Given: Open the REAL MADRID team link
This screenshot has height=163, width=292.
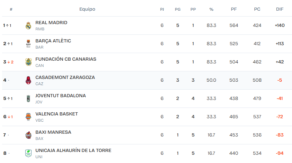Looking at the screenshot, I should click(51, 23).
